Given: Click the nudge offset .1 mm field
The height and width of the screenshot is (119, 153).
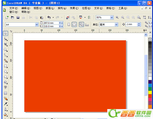Looking at the screenshot, I should click(131, 24).
